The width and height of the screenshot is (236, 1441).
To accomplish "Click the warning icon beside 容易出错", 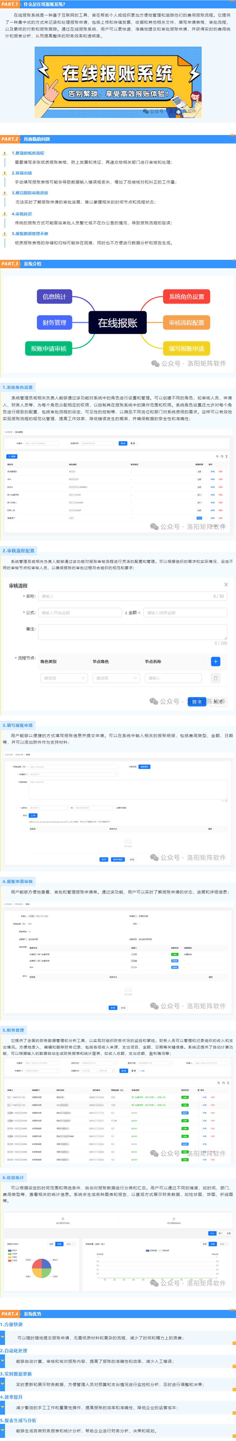I will (5, 173).
